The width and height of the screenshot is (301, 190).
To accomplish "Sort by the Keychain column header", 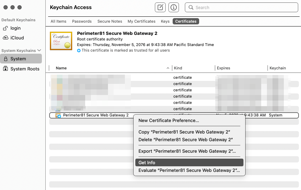I will [x=278, y=68].
